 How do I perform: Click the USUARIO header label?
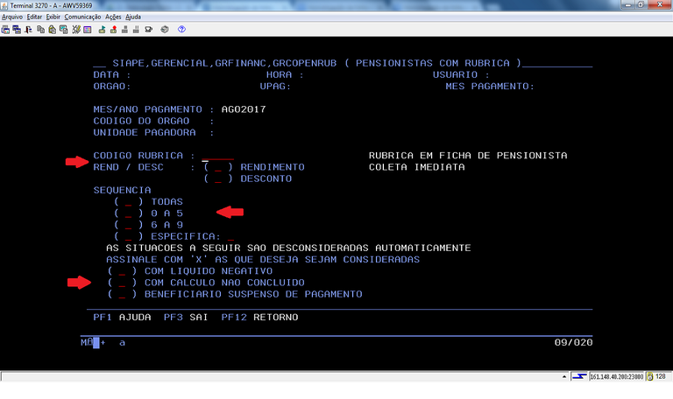461,75
